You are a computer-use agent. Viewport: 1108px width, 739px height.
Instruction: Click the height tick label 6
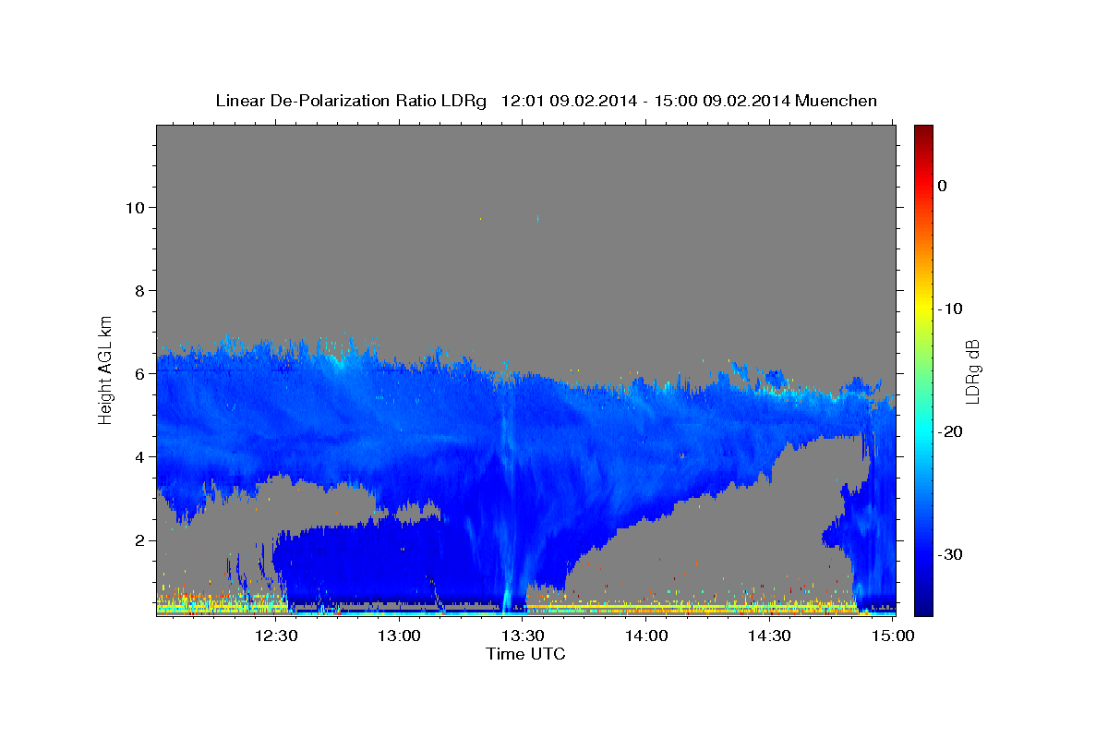[138, 373]
